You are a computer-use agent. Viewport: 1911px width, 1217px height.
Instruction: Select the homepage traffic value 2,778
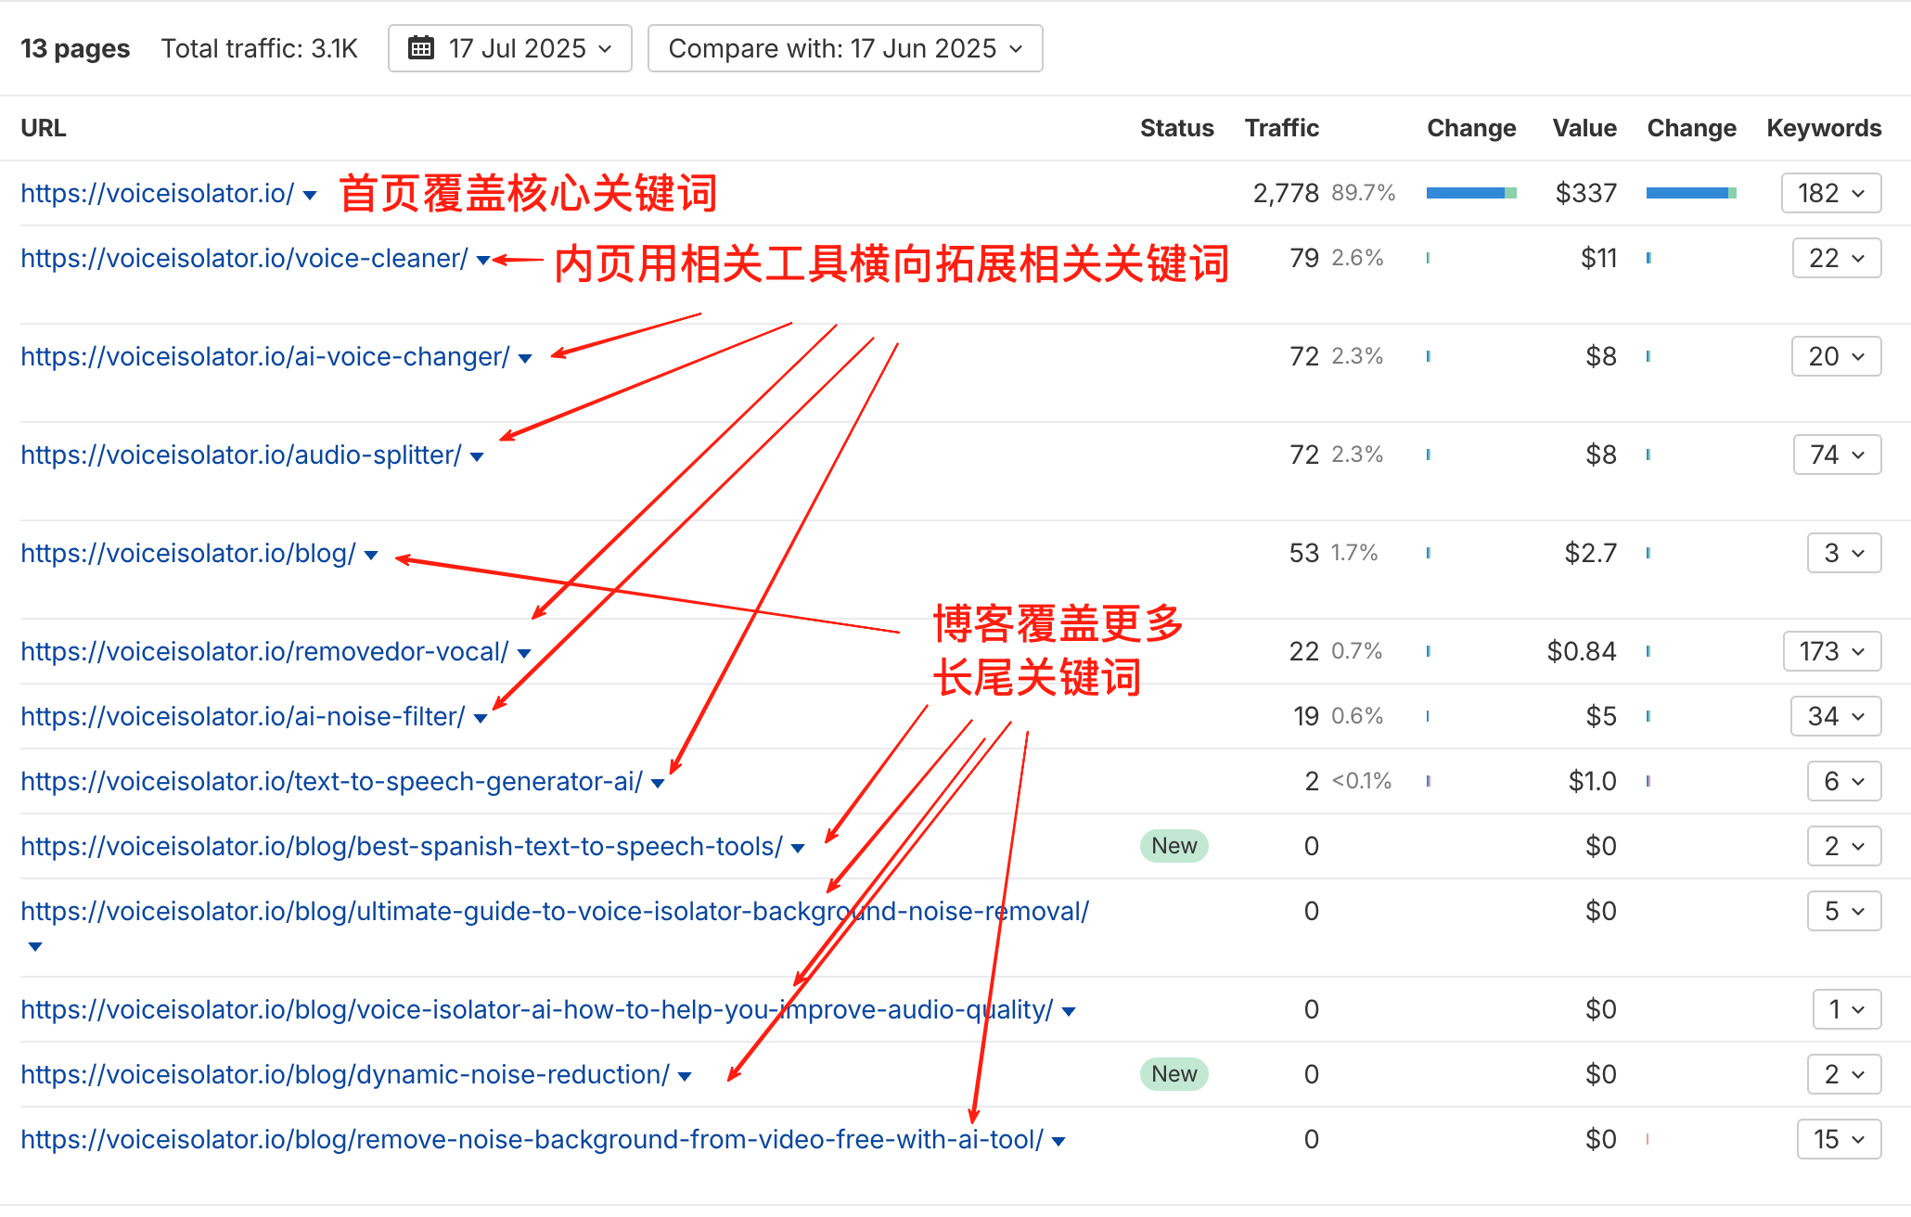[x=1286, y=193]
